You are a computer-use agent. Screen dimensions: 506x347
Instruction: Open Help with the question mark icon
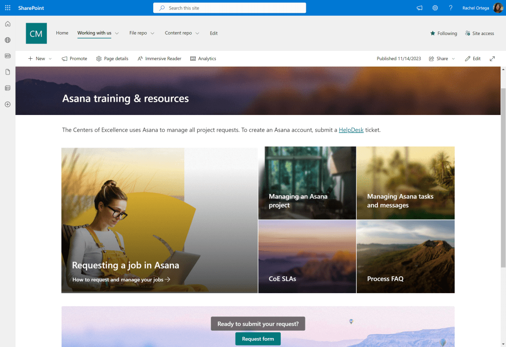451,7
